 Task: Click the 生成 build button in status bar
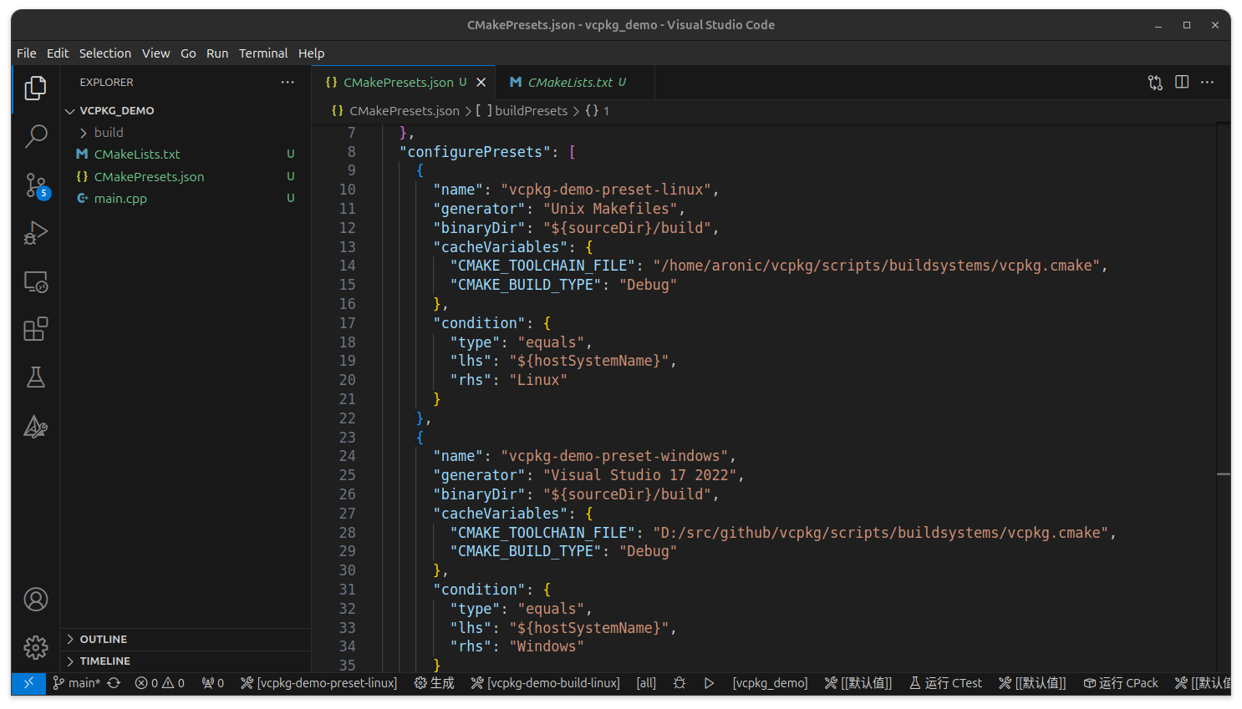(x=434, y=683)
